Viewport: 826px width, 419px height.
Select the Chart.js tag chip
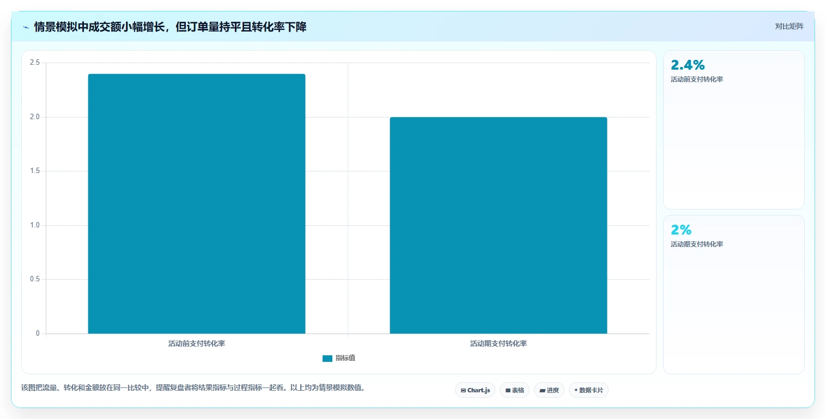(475, 390)
